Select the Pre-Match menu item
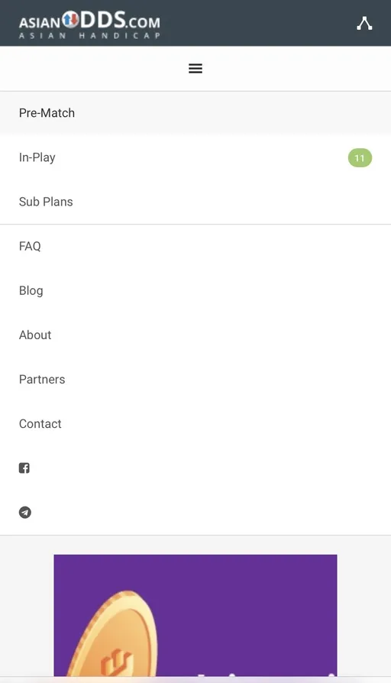 195,113
